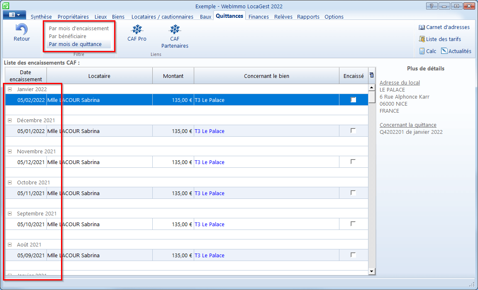Collapse the Janvier 2022 group
The height and width of the screenshot is (290, 478).
tap(10, 89)
